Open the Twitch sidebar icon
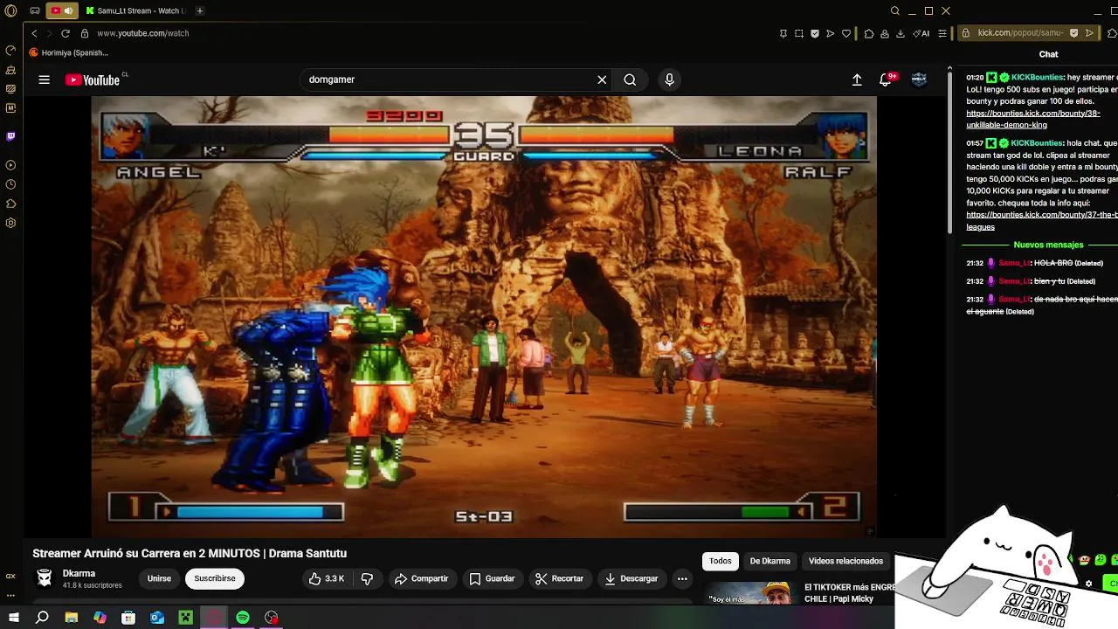The image size is (1118, 629). pyautogui.click(x=10, y=136)
